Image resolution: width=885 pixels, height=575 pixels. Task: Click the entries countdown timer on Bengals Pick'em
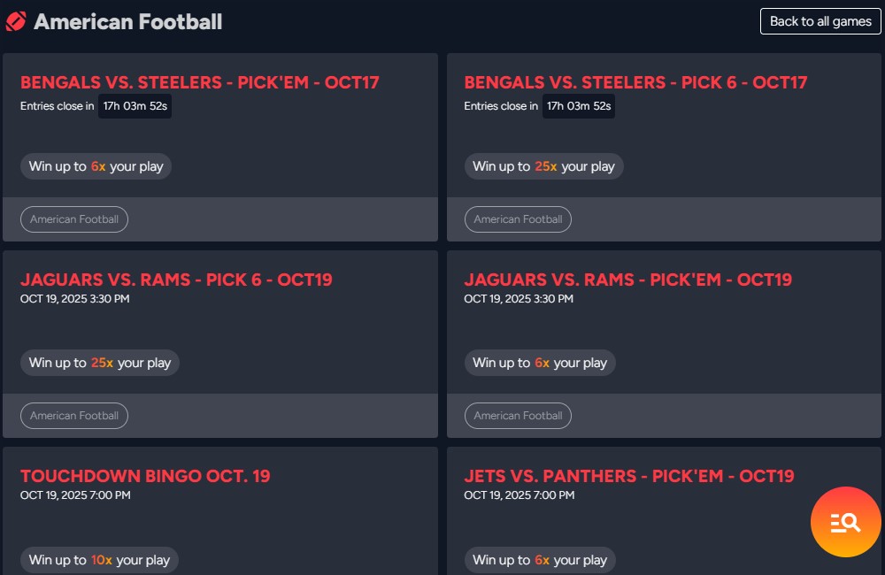coord(135,106)
